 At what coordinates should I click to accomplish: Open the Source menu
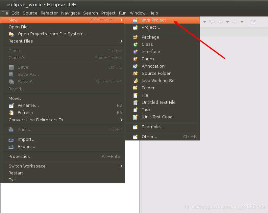pos(30,13)
